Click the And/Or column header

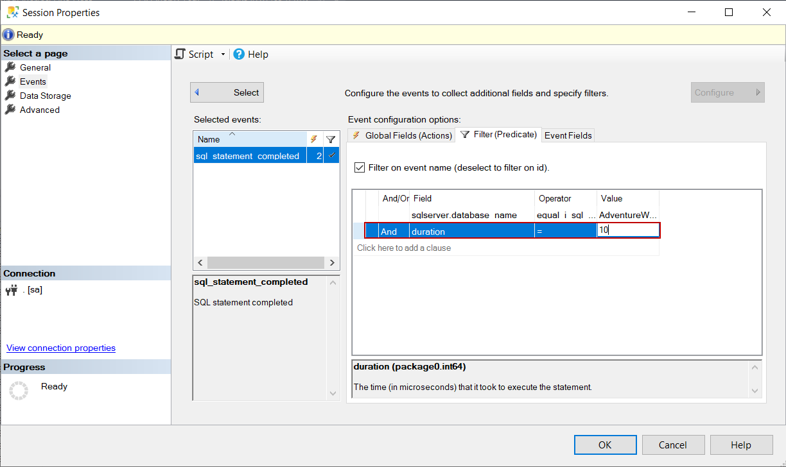394,198
